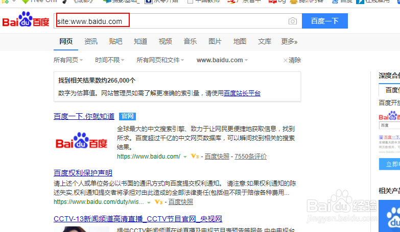Open image search via the camera icon
This screenshot has width=400, height=232.
(293, 21)
